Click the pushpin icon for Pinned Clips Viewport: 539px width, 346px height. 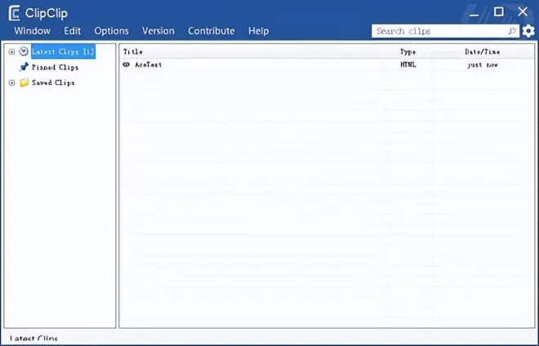coord(24,67)
